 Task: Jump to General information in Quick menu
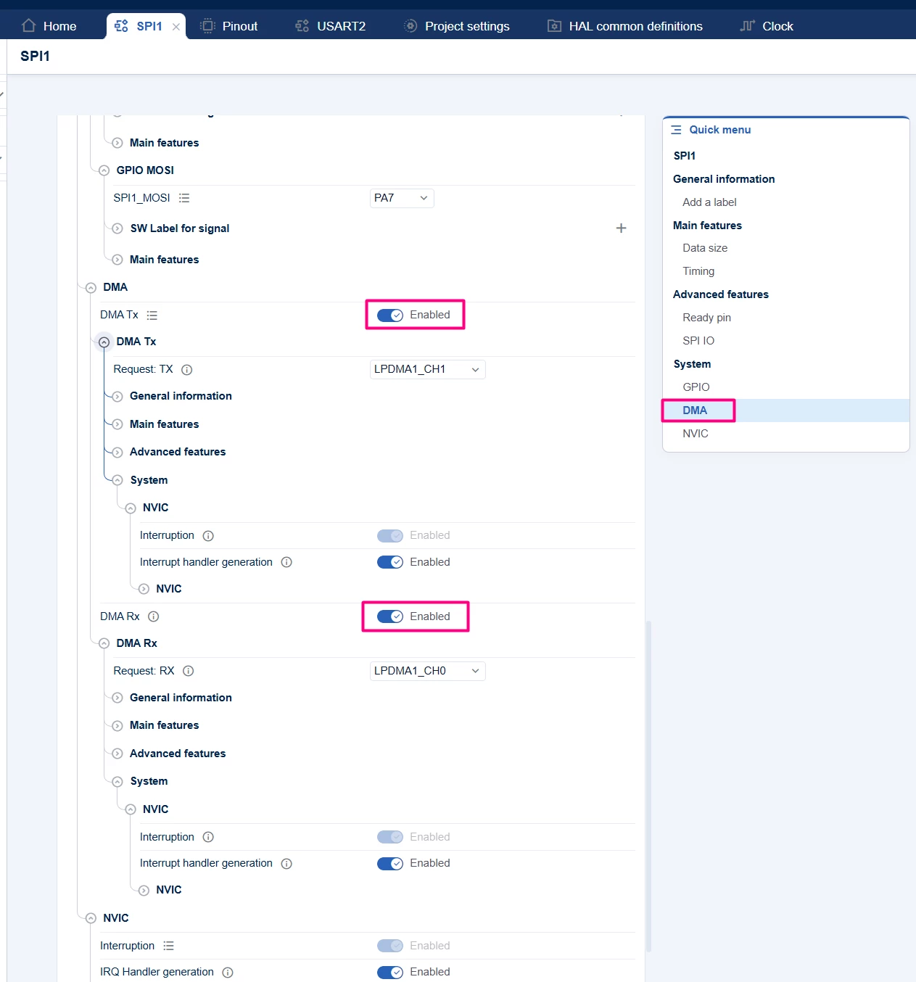click(x=724, y=179)
